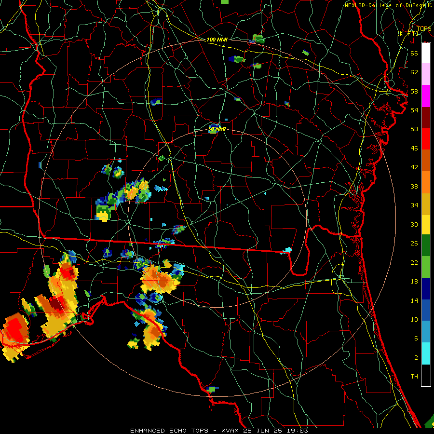This screenshot has width=434, height=434.
Task: Click the legend value "26"
Action: (414, 244)
